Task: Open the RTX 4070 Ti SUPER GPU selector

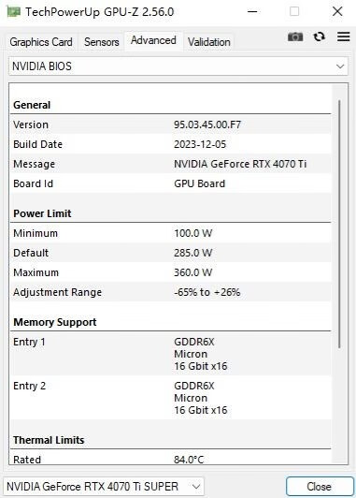Action: click(104, 486)
